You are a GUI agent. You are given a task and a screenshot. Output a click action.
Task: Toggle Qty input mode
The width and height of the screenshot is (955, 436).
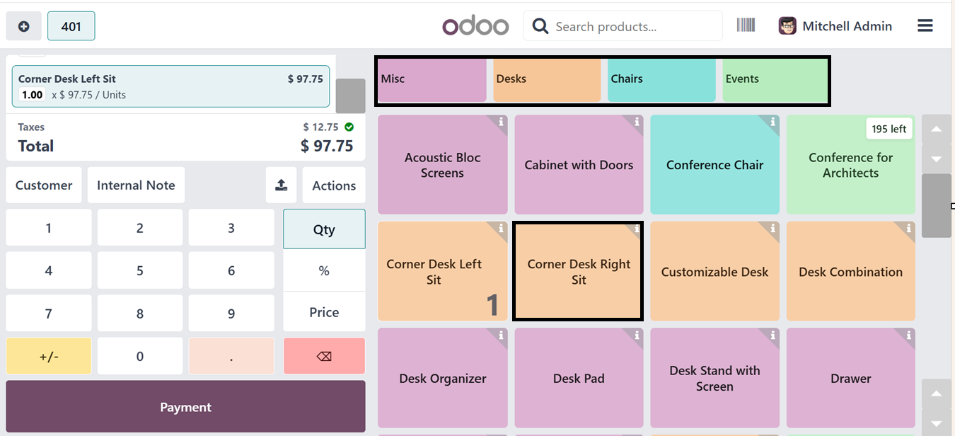[x=324, y=229]
